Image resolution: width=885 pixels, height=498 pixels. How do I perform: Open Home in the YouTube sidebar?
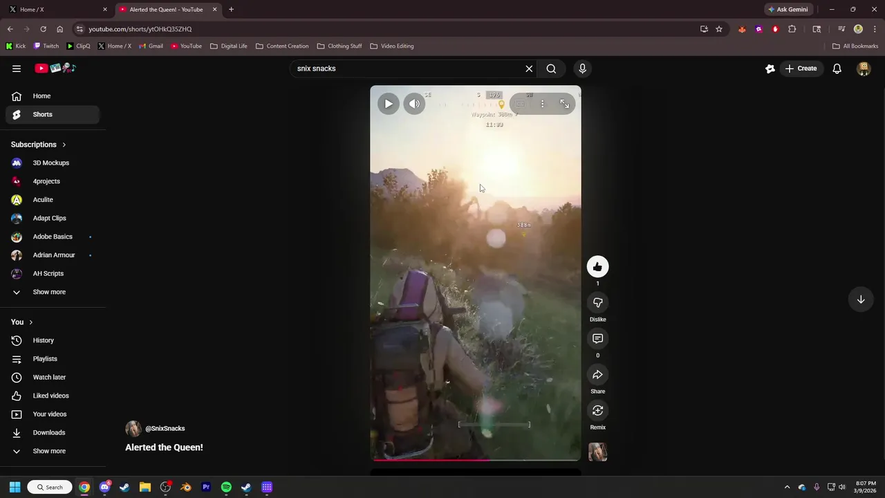53,96
